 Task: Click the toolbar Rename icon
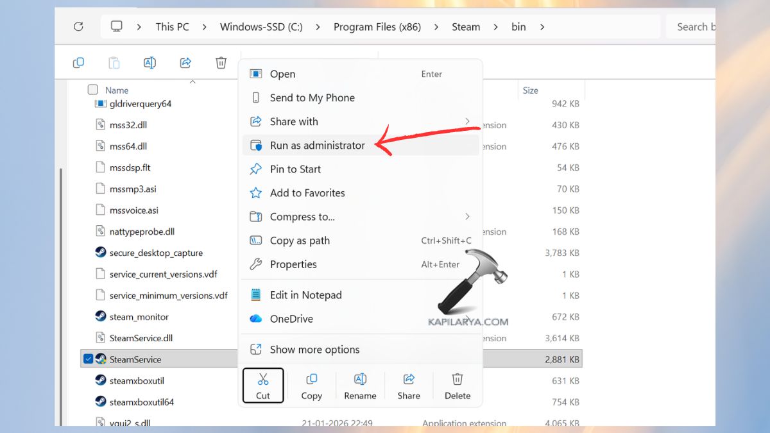tap(150, 63)
